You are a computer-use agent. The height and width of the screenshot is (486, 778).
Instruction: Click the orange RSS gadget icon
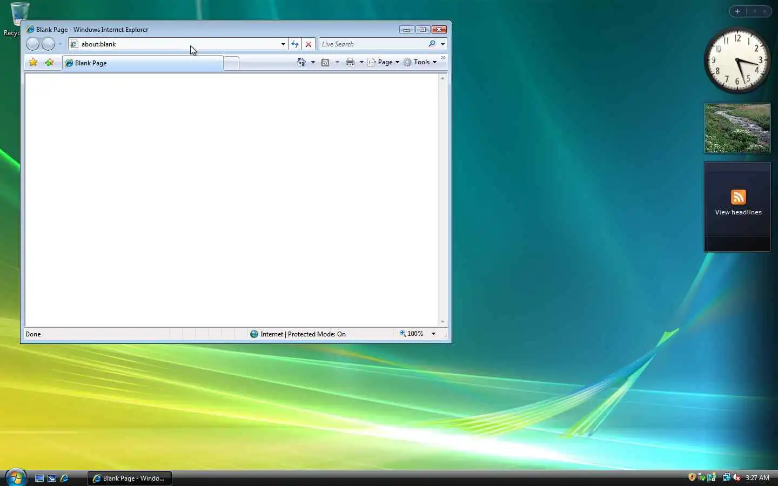739,197
